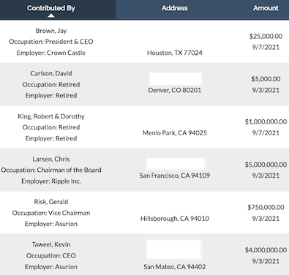
Task: Click the $4,000,000.00 contribution amount
Action: [266, 250]
